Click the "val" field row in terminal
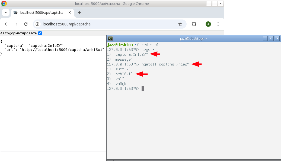This screenshot has height=161, width=281. coord(116,79)
